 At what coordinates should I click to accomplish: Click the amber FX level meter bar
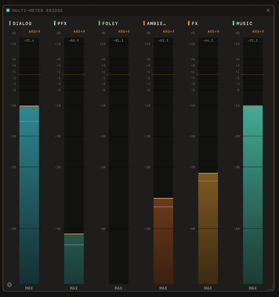(208, 229)
